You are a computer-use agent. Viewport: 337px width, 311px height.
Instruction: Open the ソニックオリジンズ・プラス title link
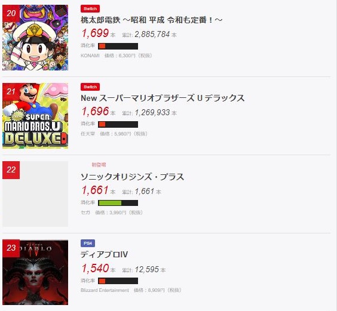coord(132,177)
